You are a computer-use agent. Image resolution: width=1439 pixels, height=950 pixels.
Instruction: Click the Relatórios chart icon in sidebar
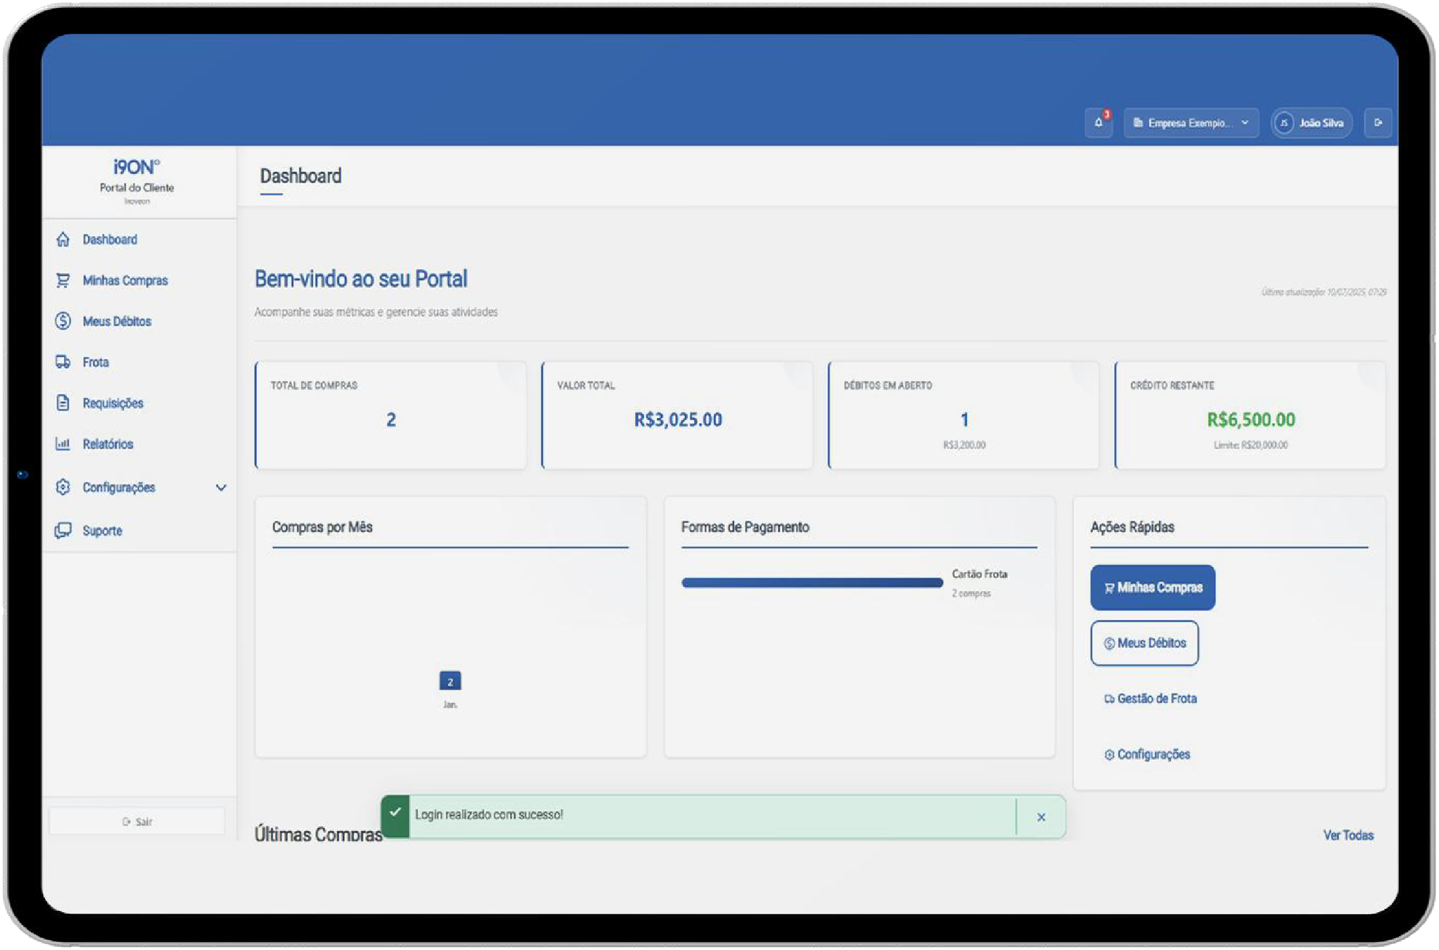63,444
